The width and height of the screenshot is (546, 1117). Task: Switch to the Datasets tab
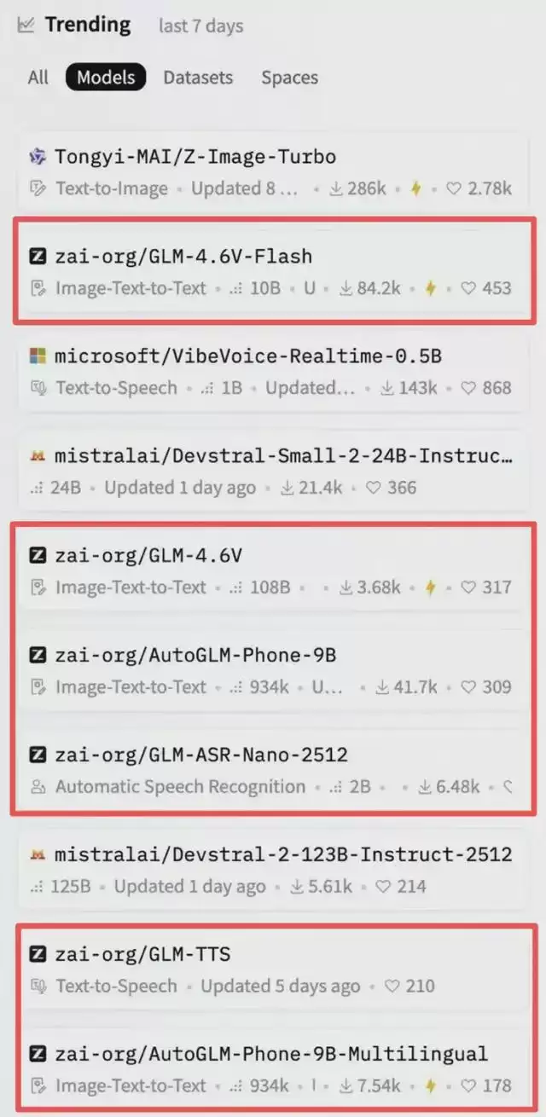(198, 78)
